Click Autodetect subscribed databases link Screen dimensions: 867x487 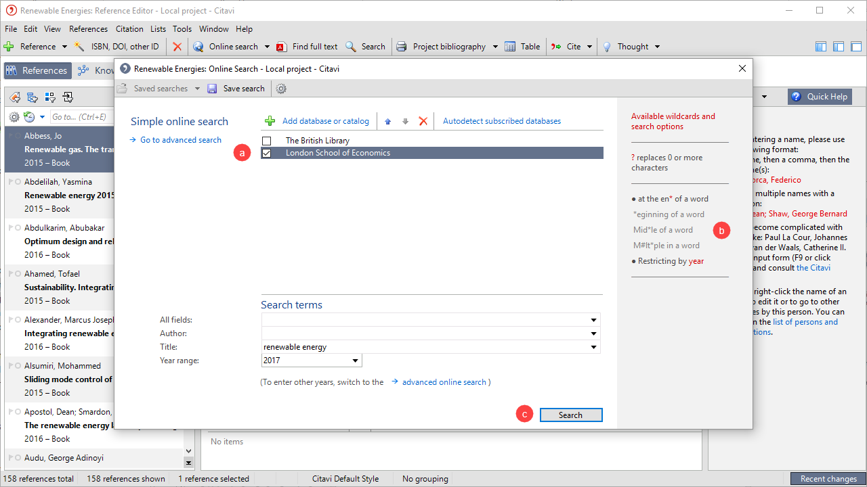502,121
